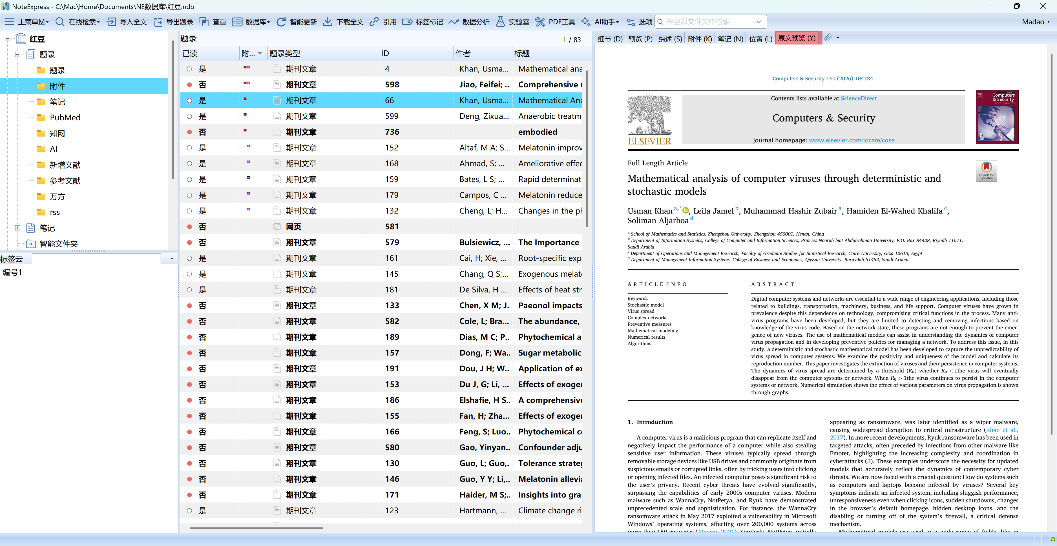Click the 导入全文 import full text icon

[x=111, y=22]
